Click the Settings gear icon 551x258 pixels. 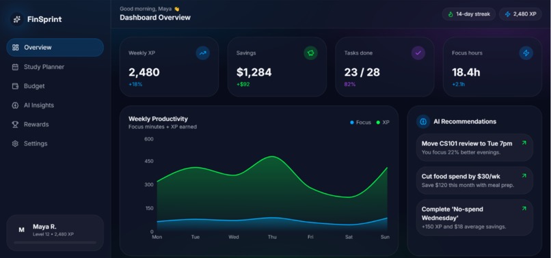point(15,143)
